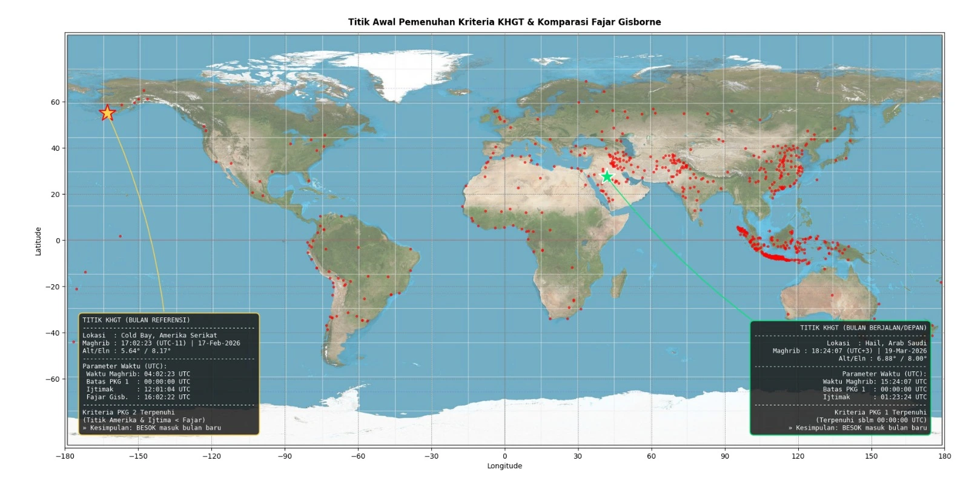Viewport: 969px width, 492px height.
Task: Click the -30 longitude tick label
Action: click(x=431, y=456)
